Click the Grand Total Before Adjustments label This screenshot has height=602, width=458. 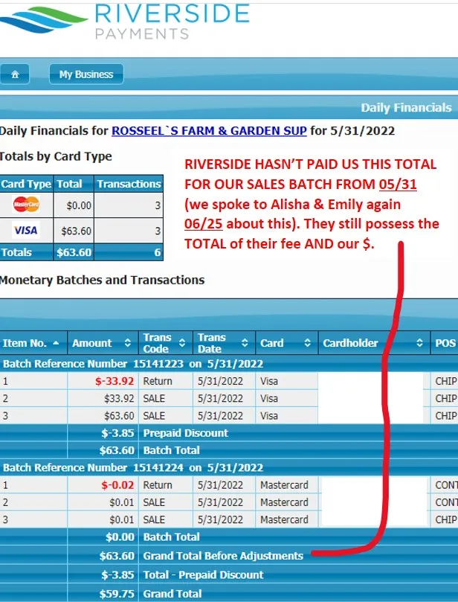click(x=223, y=556)
